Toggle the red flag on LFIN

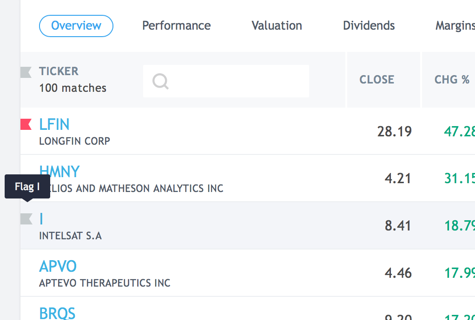click(x=26, y=124)
